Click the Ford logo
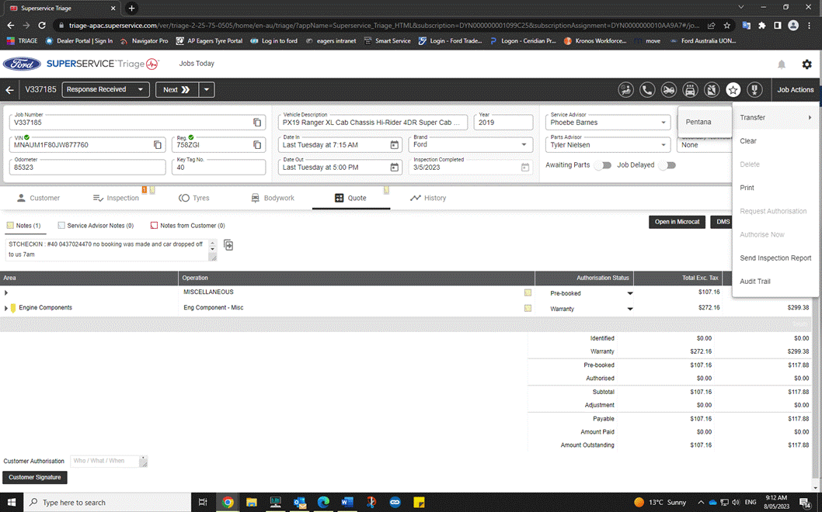This screenshot has width=822, height=512. [22, 64]
